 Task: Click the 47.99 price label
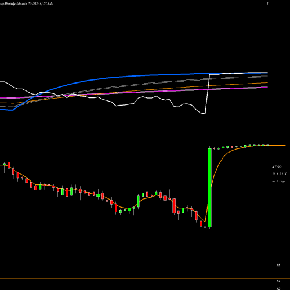click(277, 167)
